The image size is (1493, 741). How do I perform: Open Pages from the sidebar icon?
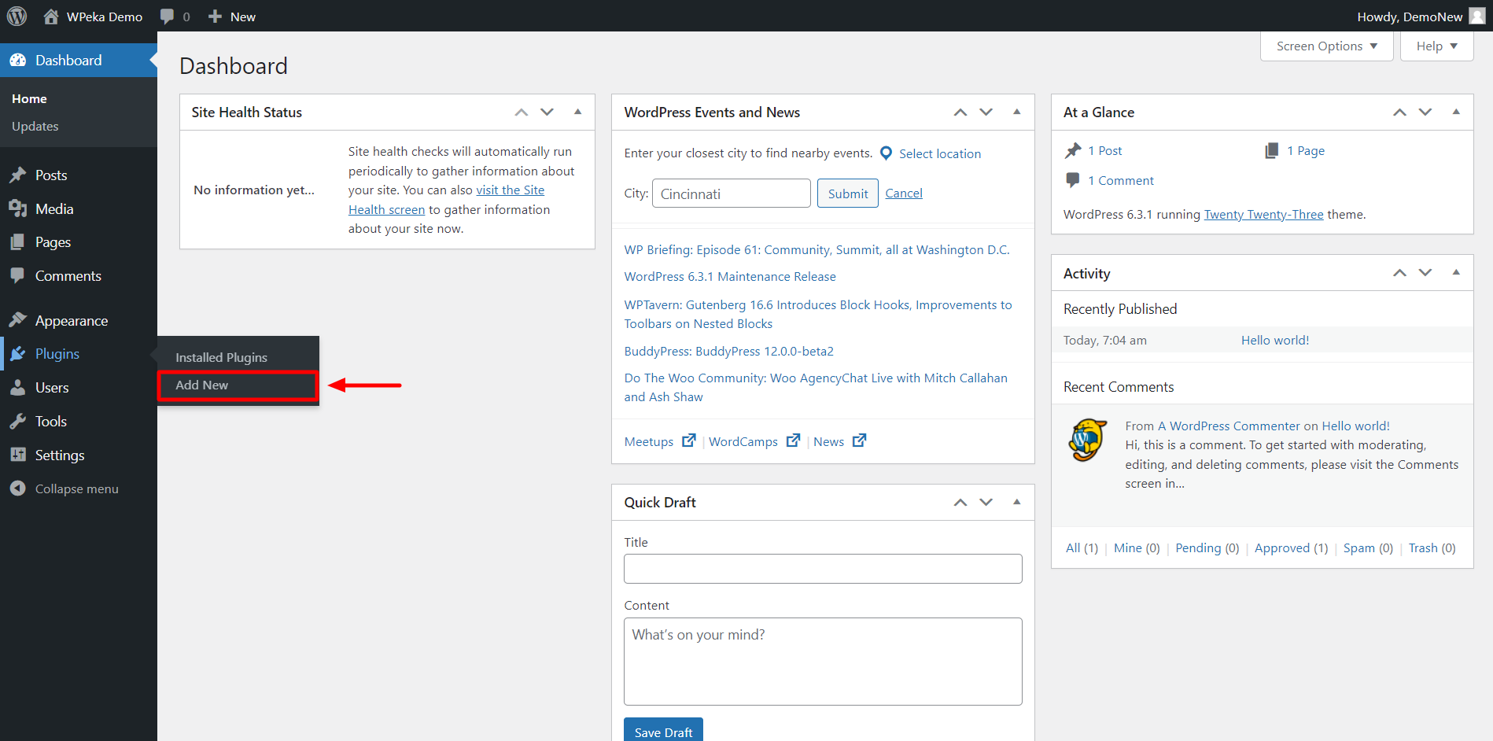click(x=19, y=241)
